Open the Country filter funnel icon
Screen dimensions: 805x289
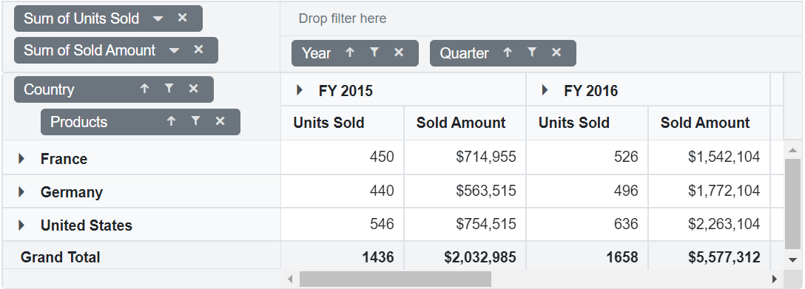point(169,89)
